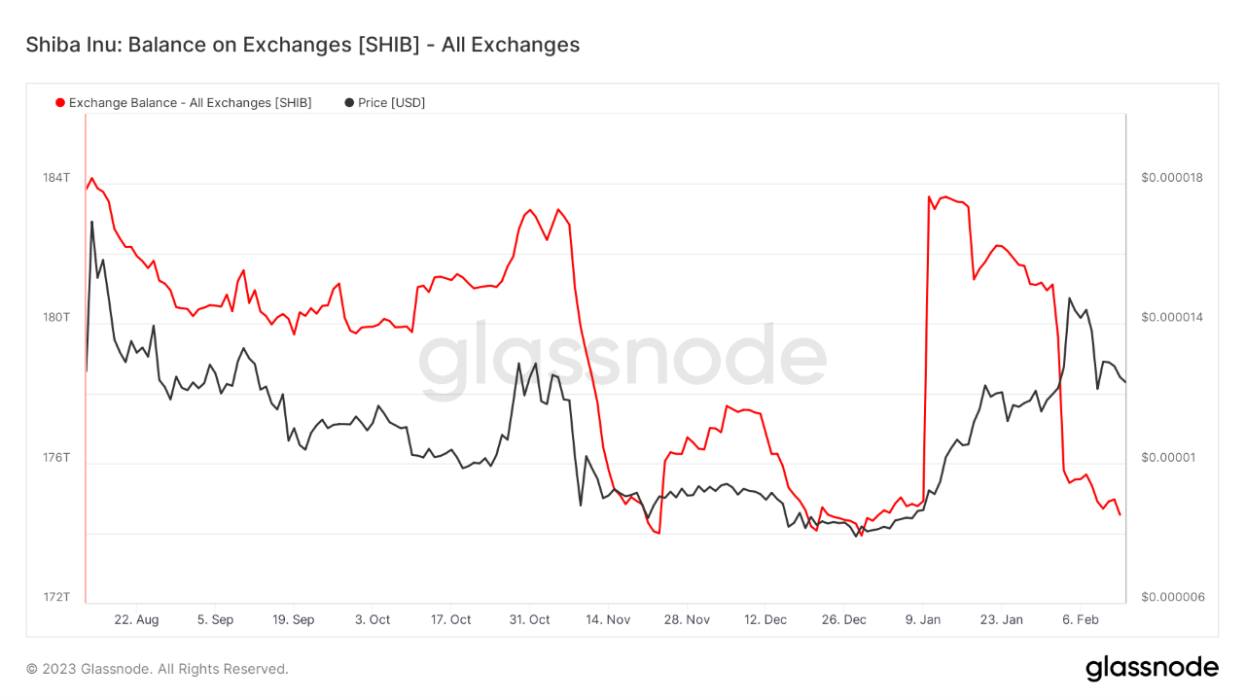Select the 22. Aug date axis label

[x=136, y=619]
